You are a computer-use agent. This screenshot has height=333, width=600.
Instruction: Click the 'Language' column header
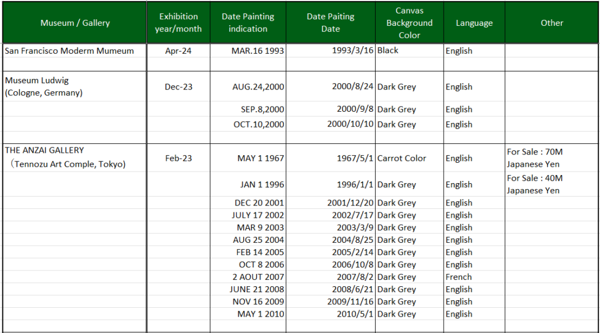point(474,23)
